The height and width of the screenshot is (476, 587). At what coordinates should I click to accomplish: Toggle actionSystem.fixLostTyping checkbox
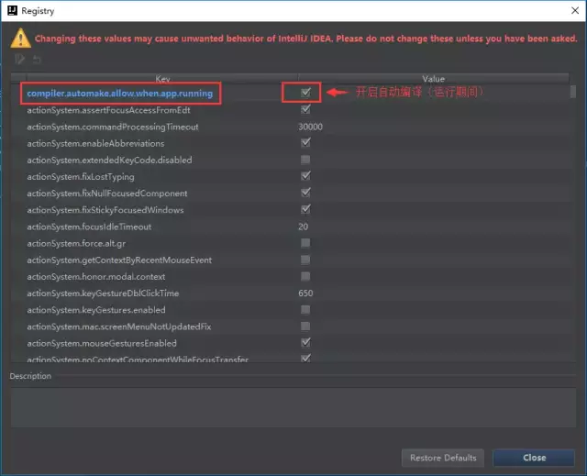point(305,176)
